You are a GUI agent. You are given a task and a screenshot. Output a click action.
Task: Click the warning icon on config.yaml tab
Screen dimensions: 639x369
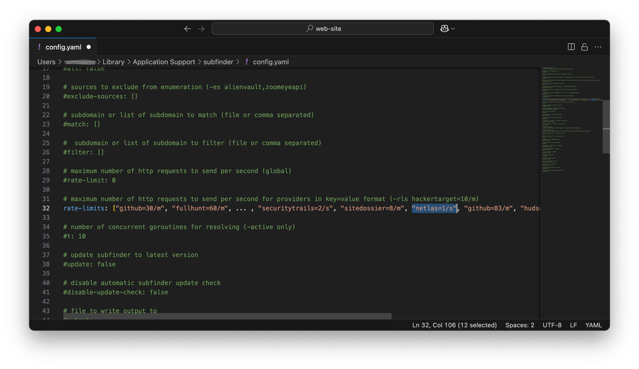(x=39, y=47)
